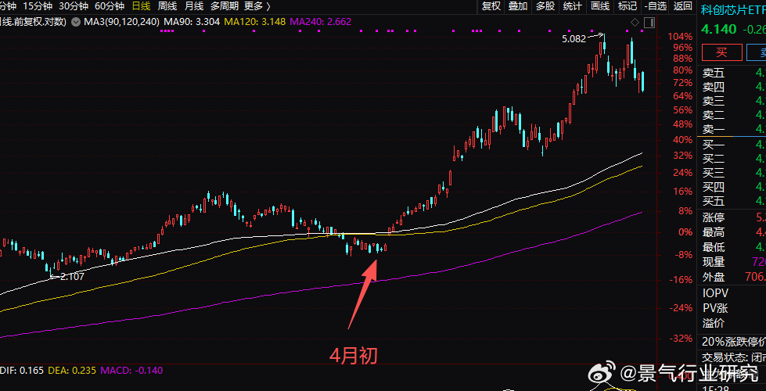Open the 复权 adjustment menu
Viewport: 766px width, 391px height.
pyautogui.click(x=491, y=6)
